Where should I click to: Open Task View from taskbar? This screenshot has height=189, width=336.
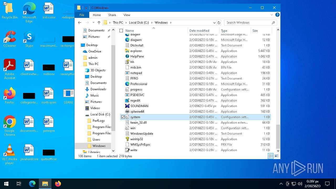click(19, 184)
